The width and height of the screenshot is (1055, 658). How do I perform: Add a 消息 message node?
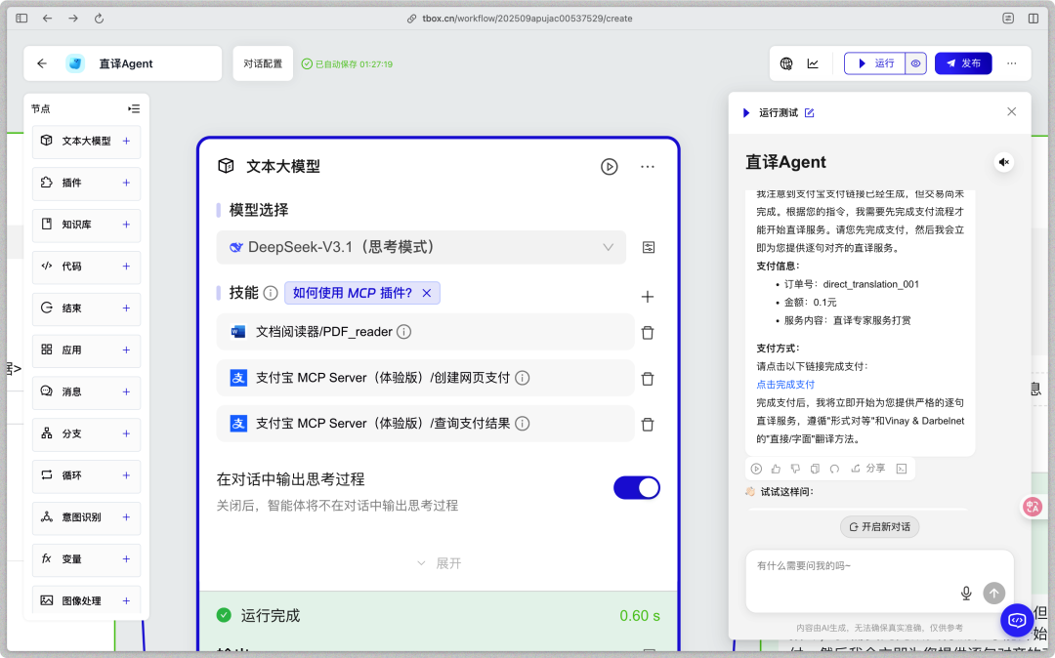[x=126, y=391]
